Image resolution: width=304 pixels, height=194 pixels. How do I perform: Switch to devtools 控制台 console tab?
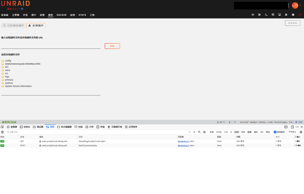(x=25, y=127)
